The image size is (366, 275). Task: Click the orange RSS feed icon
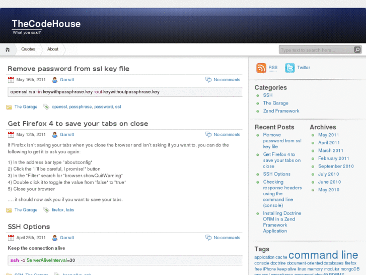[x=261, y=68]
